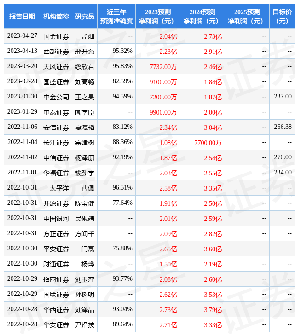Select institution 长江证券
295x336 pixels.
56,143
